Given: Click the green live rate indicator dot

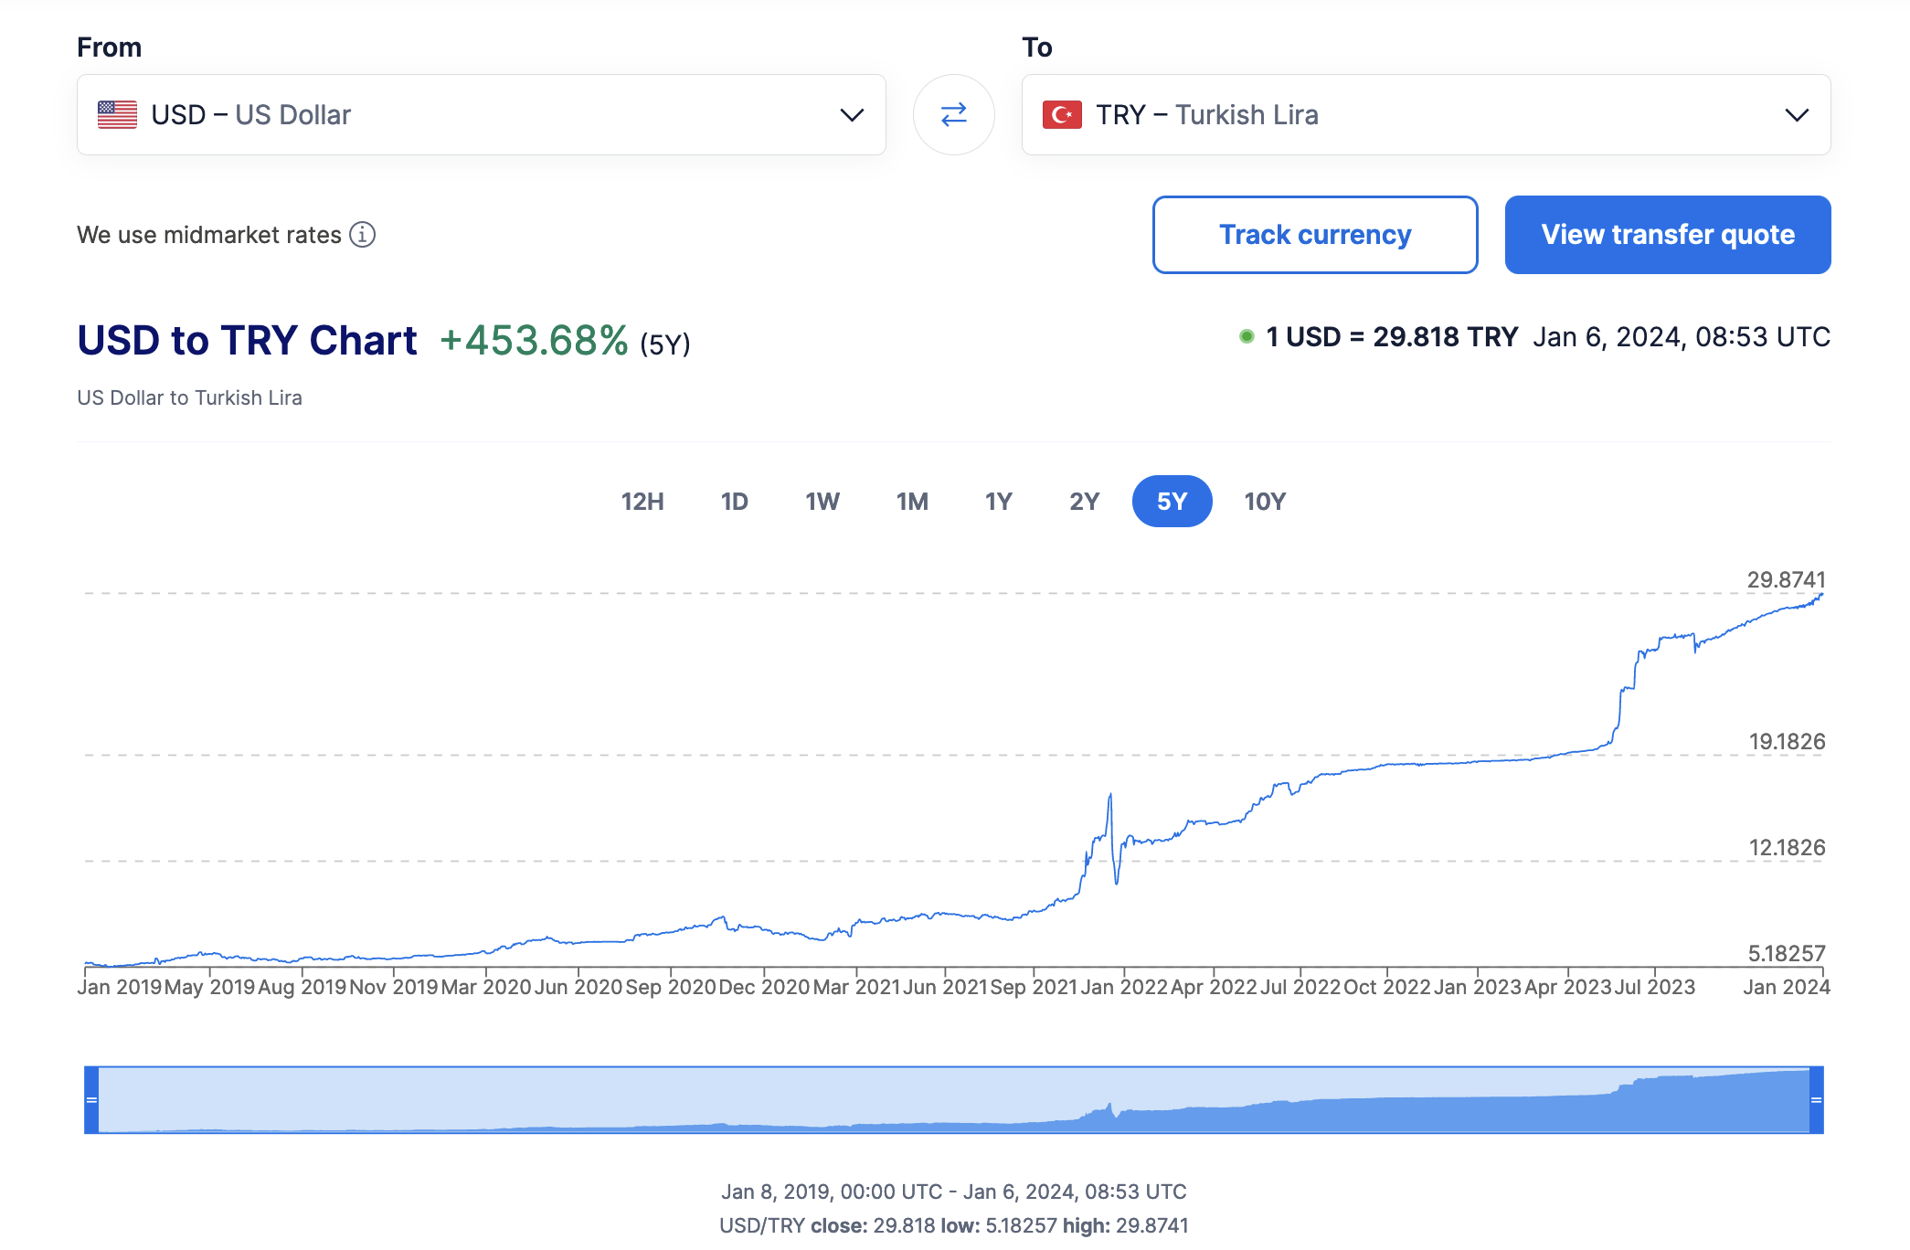Looking at the screenshot, I should pos(1246,336).
